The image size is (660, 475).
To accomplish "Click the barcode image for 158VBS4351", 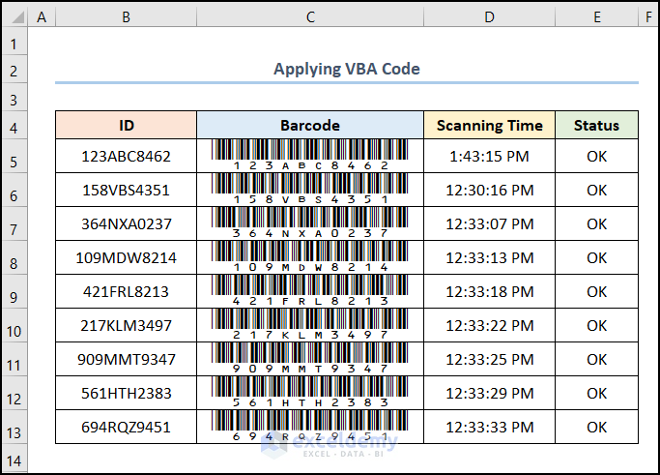I will (309, 190).
